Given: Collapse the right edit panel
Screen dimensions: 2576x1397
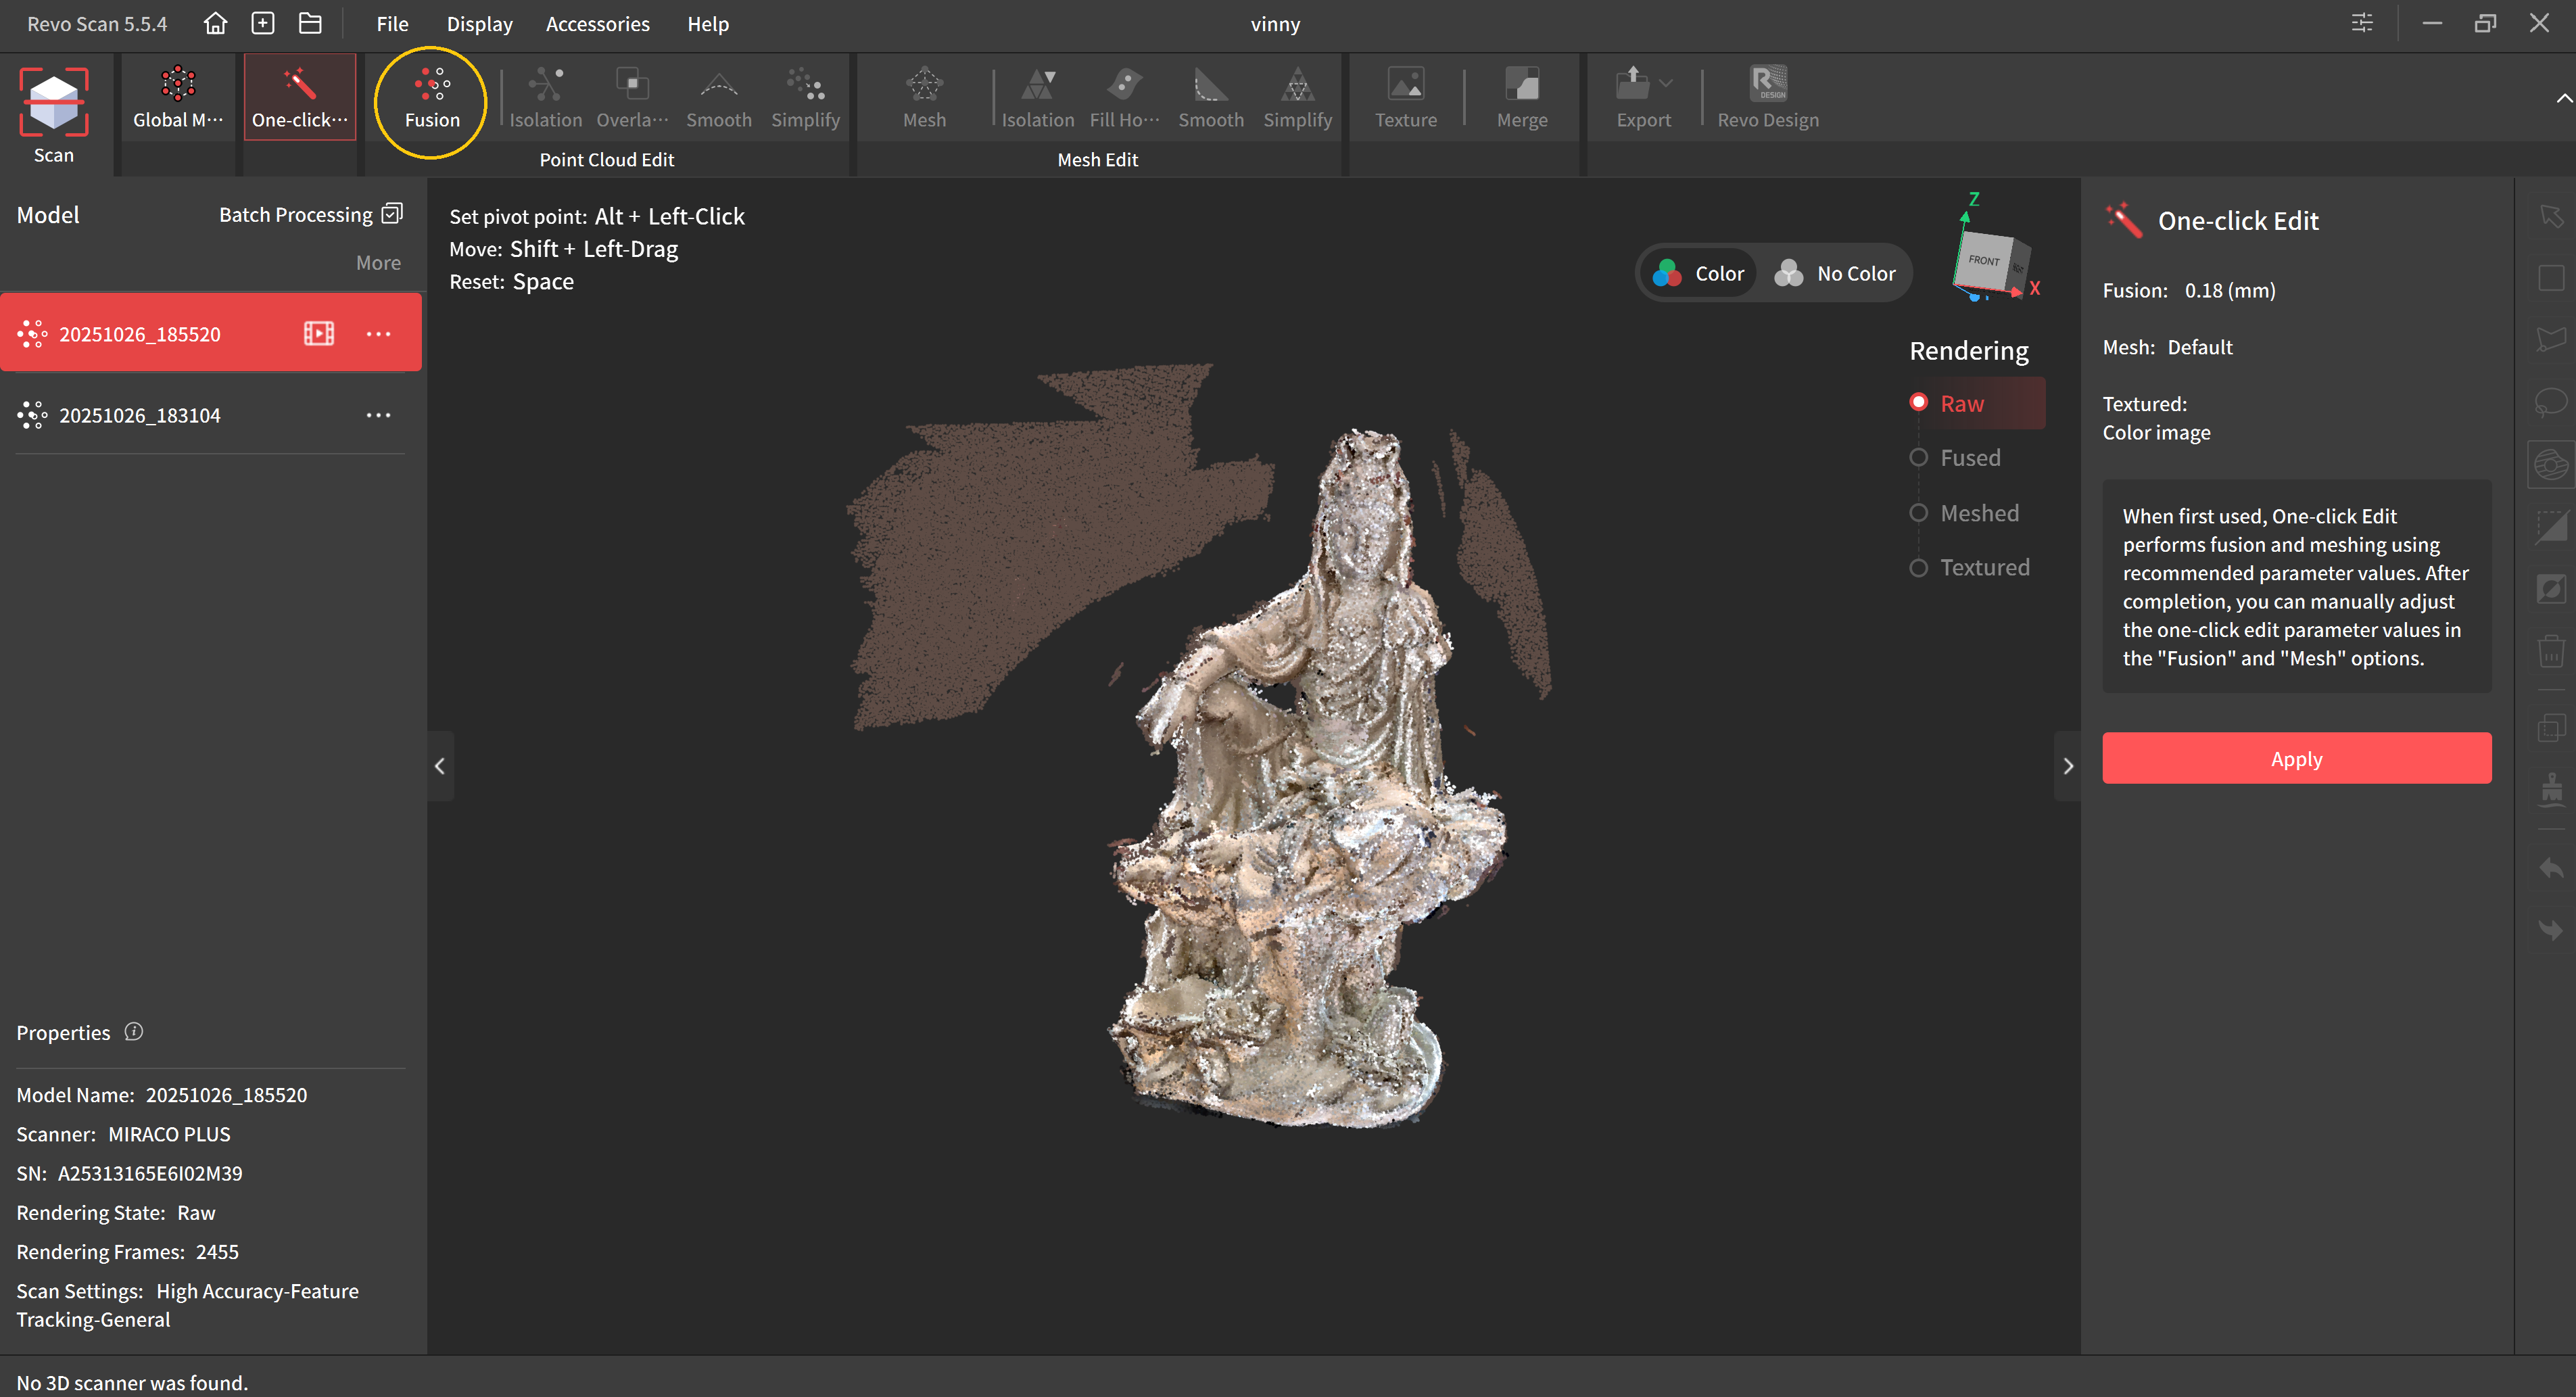Looking at the screenshot, I should point(2068,766).
